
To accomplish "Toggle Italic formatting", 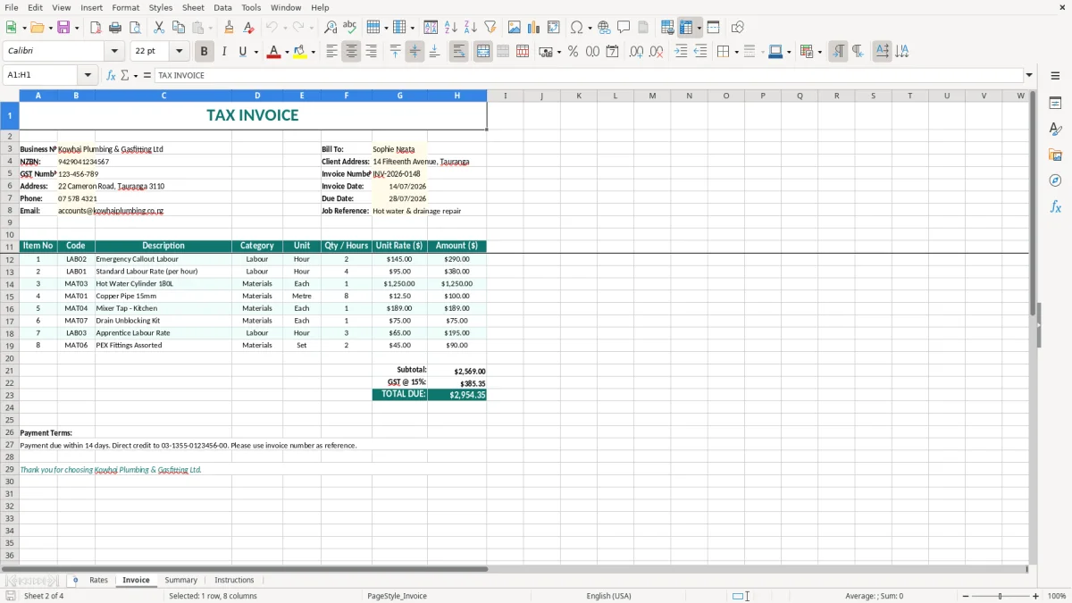I will pos(224,52).
